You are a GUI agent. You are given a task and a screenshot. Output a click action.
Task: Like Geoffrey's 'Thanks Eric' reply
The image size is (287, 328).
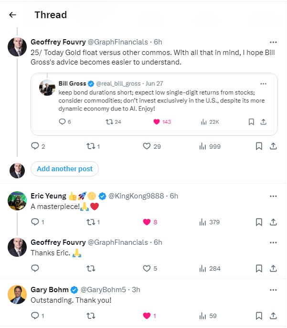point(147,268)
